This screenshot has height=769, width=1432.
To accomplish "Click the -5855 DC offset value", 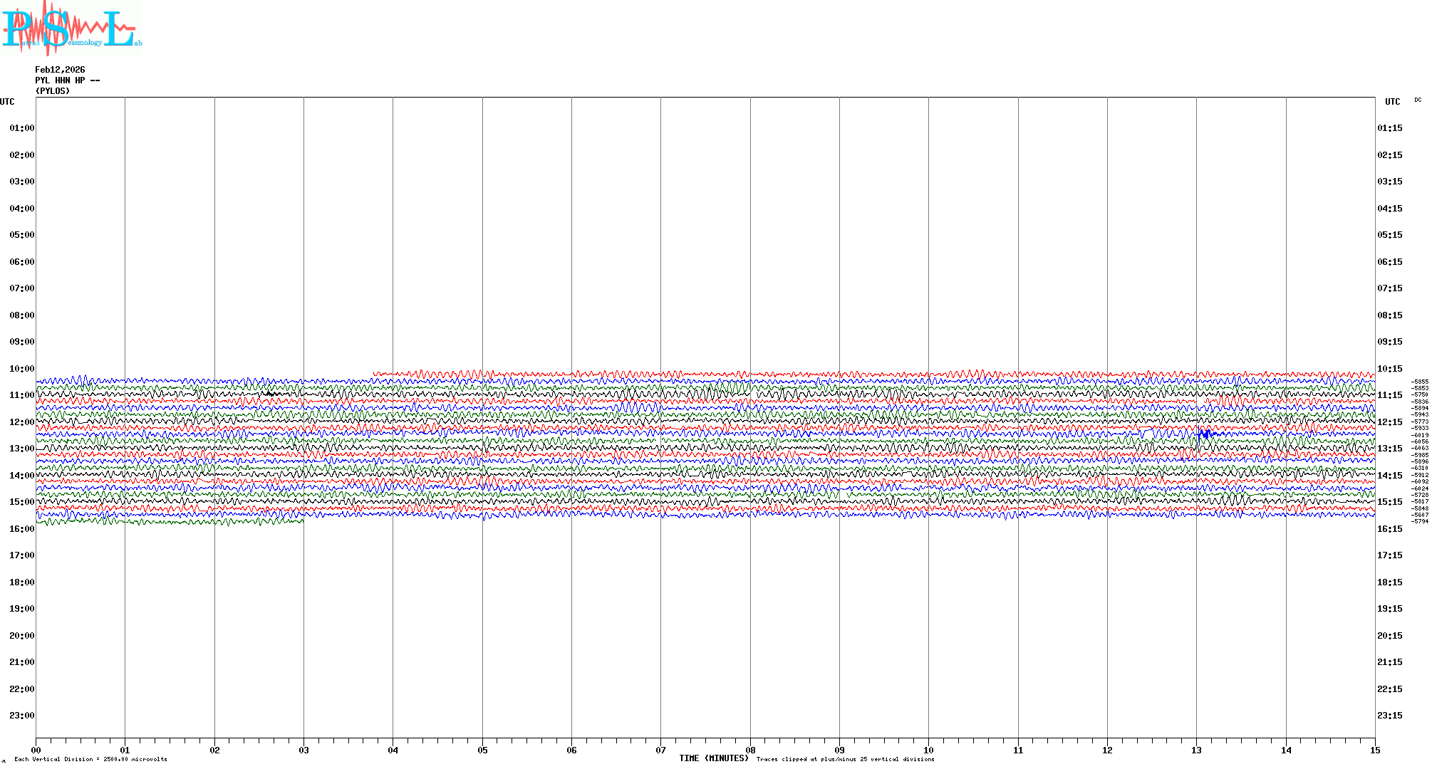I will click(x=1420, y=382).
